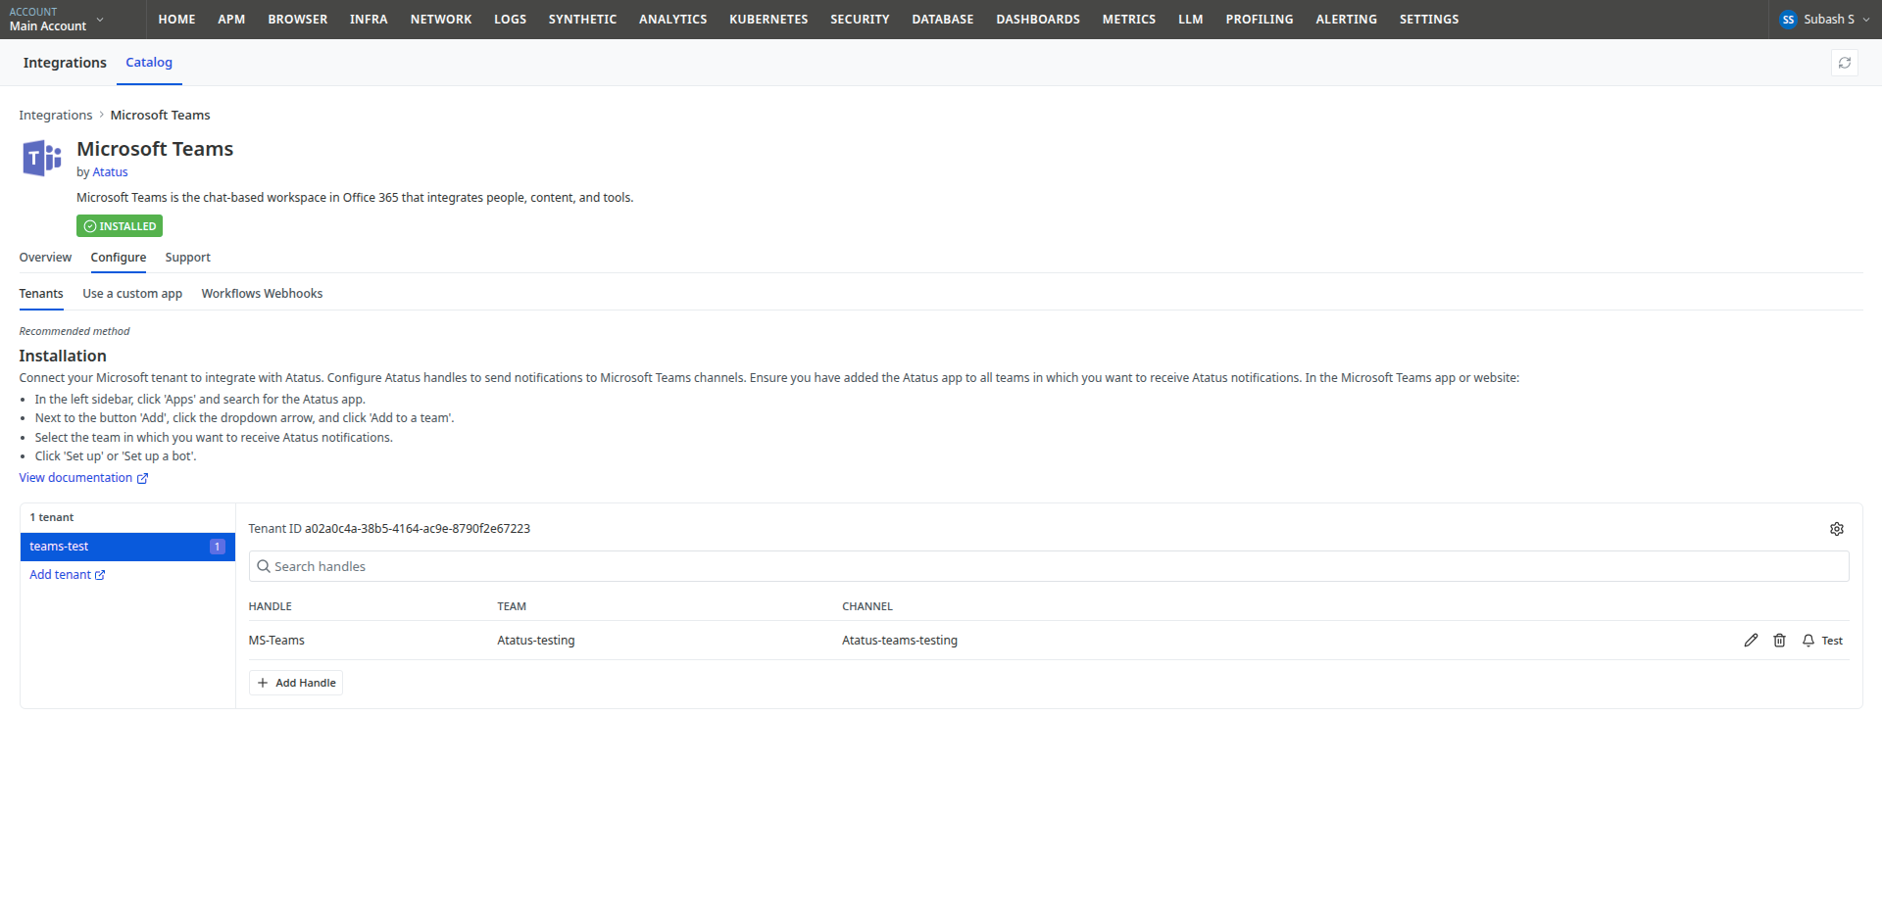This screenshot has height=908, width=1882.
Task: Select the Tenants sub-tab
Action: (x=41, y=294)
